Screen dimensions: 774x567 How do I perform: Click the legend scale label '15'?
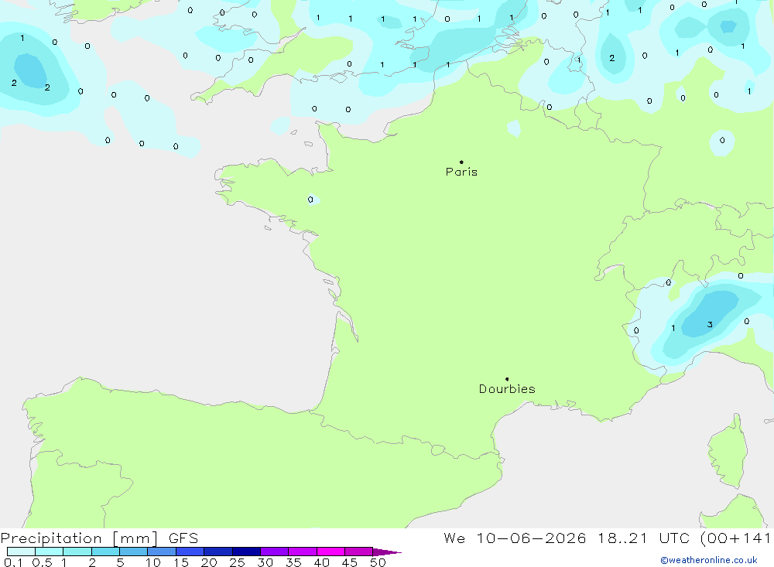click(181, 562)
